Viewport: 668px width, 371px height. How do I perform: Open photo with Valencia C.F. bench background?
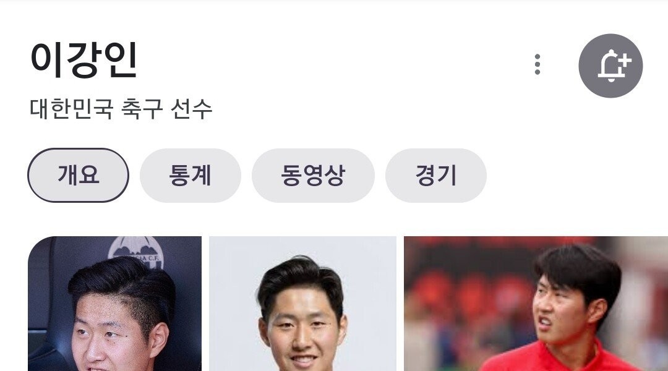114,304
